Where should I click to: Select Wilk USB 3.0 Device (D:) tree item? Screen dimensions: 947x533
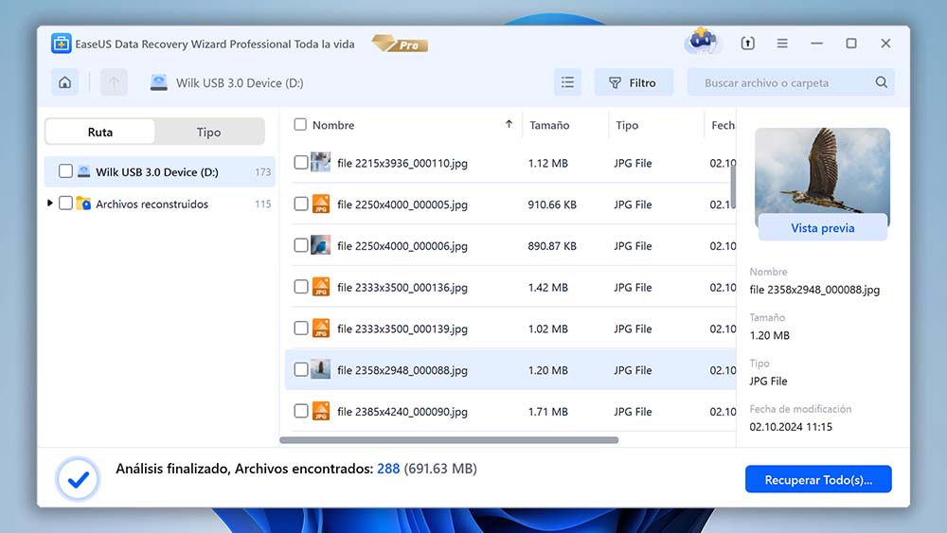(x=160, y=171)
